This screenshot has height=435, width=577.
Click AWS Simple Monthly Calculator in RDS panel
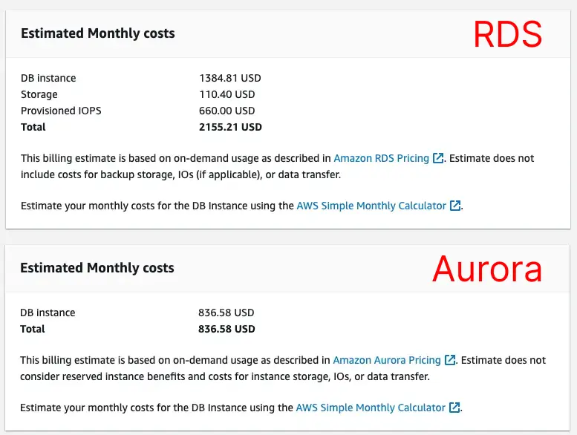point(371,206)
